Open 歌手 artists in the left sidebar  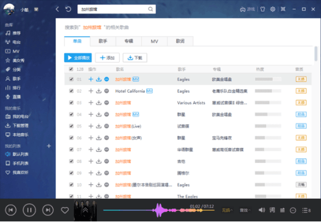pyautogui.click(x=13, y=79)
